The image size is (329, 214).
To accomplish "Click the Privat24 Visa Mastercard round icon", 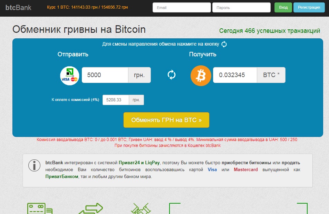I will point(70,76).
